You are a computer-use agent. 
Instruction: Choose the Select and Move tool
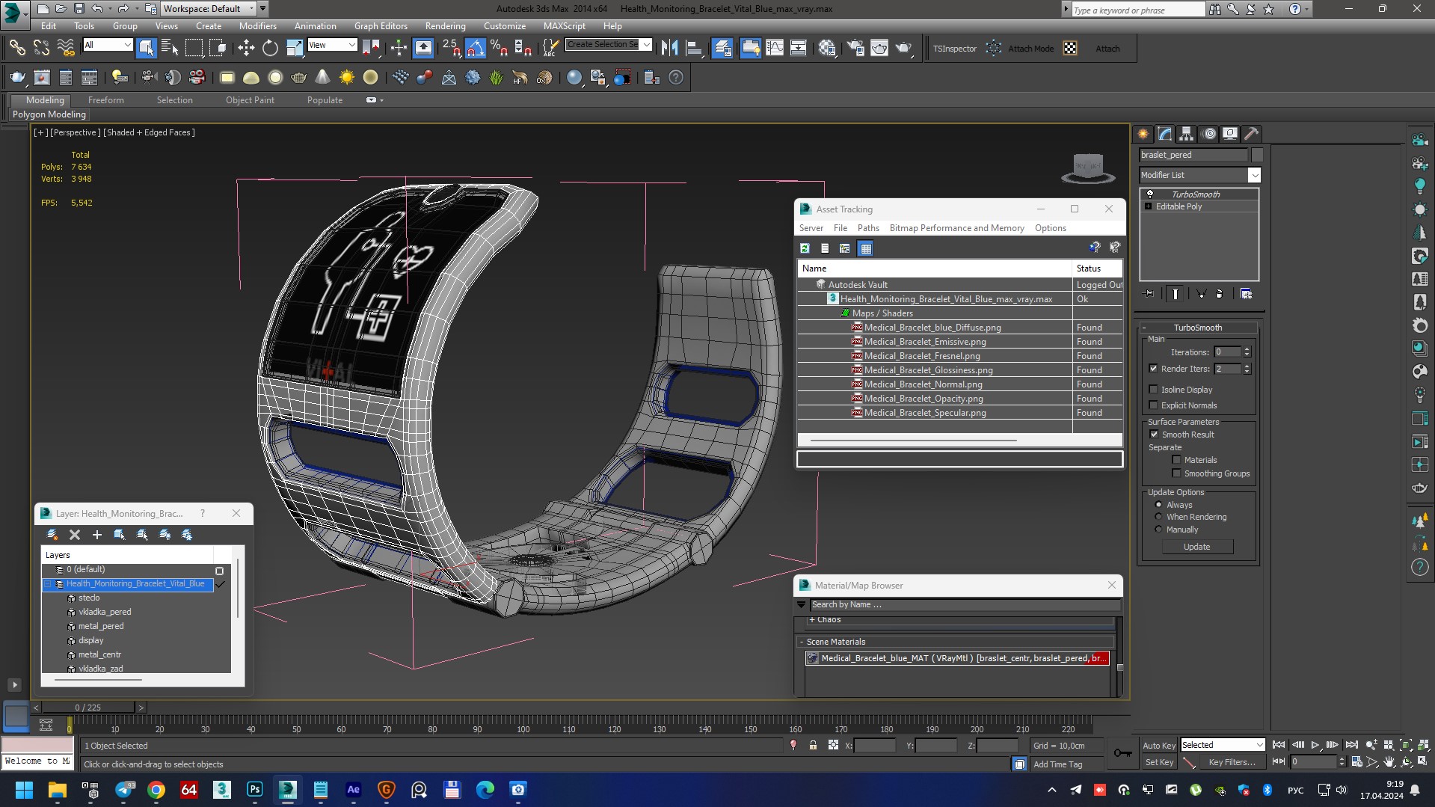(x=246, y=48)
